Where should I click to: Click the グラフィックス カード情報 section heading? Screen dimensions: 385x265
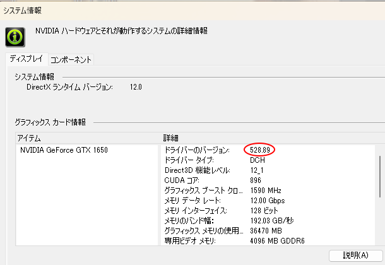coord(50,122)
